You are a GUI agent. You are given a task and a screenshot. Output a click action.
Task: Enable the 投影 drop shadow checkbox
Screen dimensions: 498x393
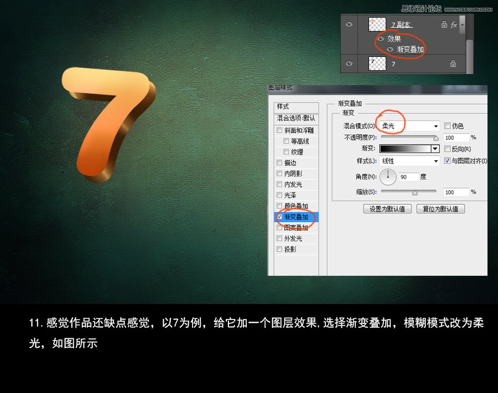(279, 249)
